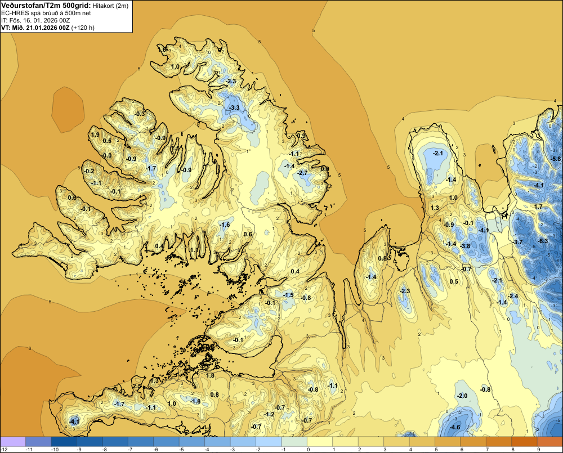Select the dark blue legend swatch between -10 and -9
563x453 pixels.
coord(64,442)
